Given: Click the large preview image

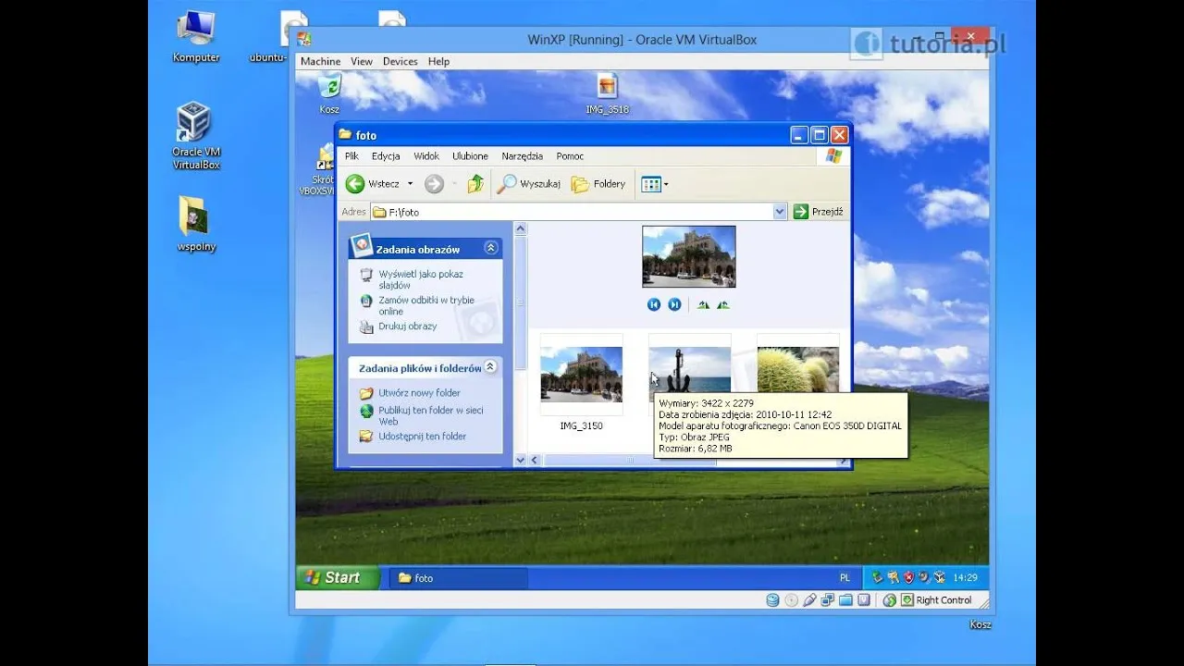Looking at the screenshot, I should click(689, 256).
